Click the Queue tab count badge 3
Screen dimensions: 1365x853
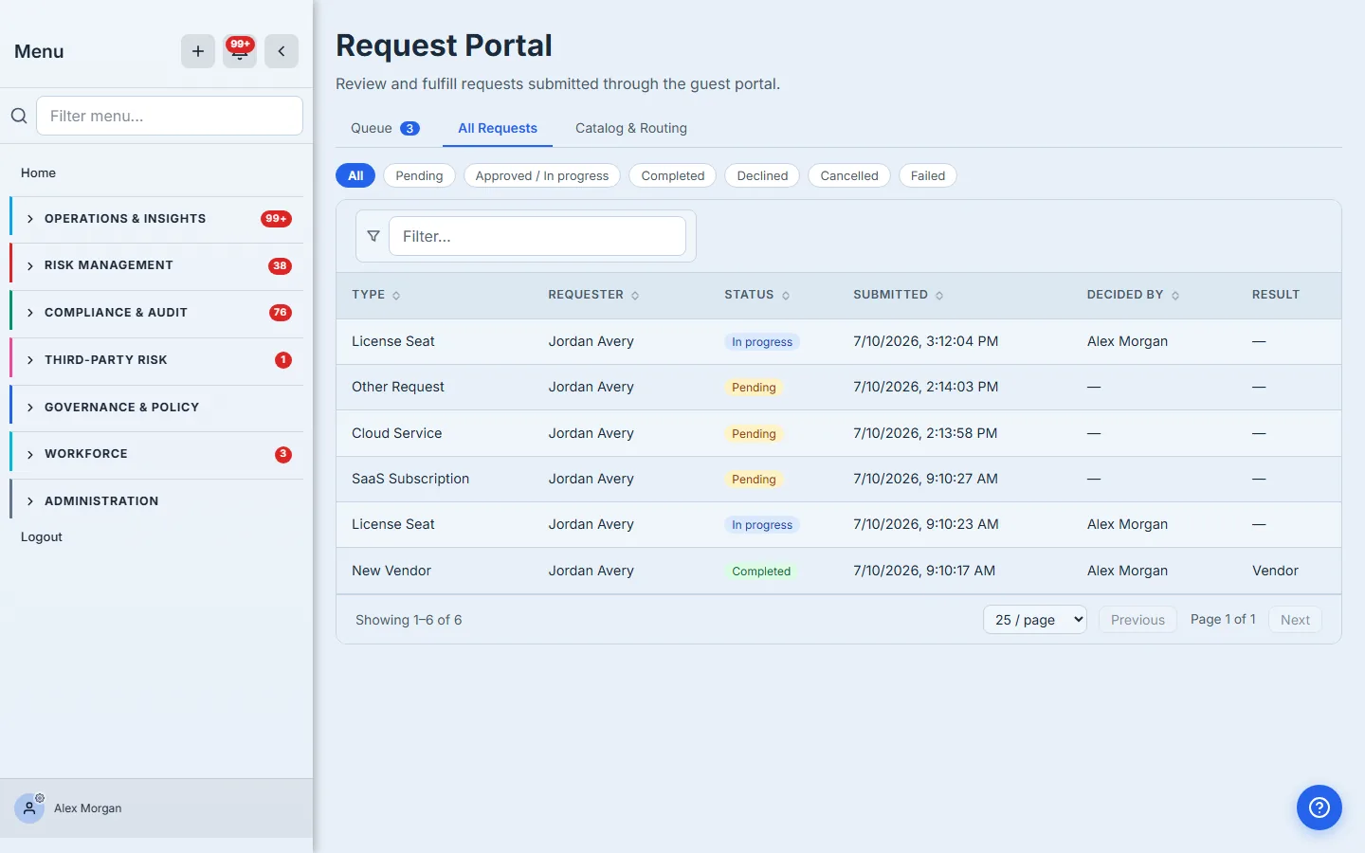point(409,129)
